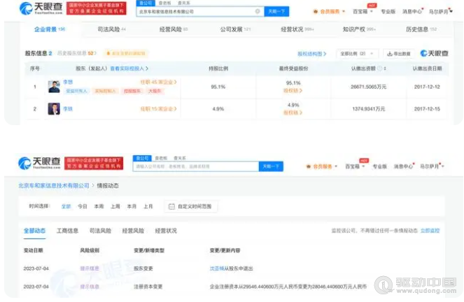Open 会员服务 menu in the shareholder page header
This screenshot has height=302, width=464.
pos(329,11)
